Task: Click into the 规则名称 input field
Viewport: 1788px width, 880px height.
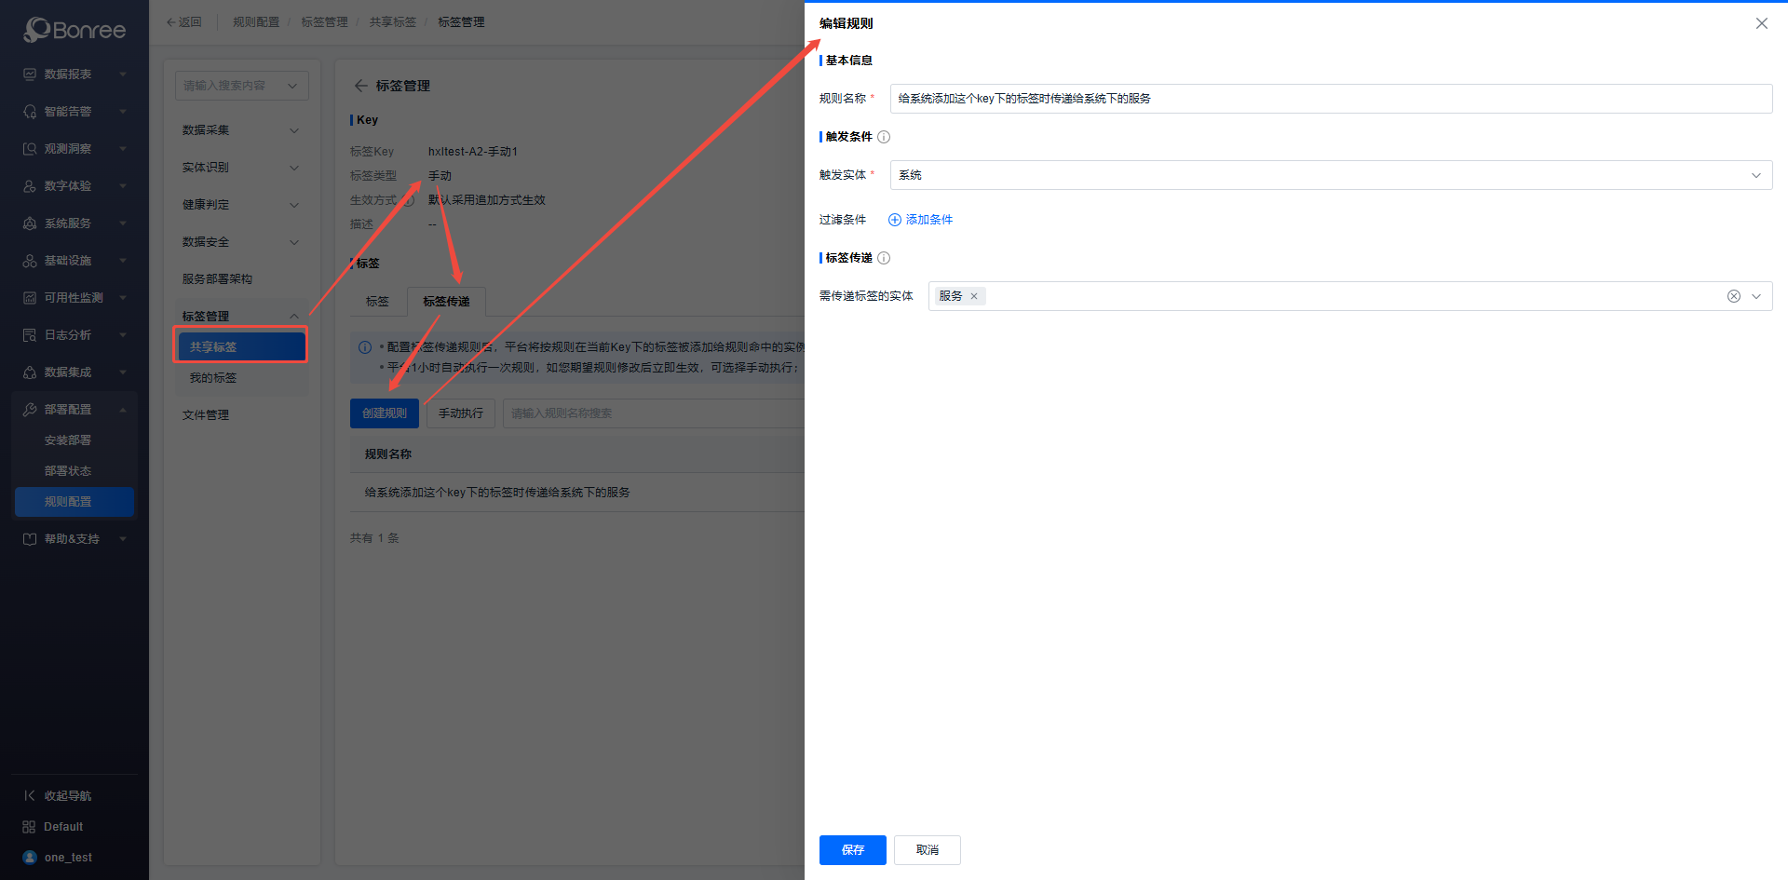Action: (1330, 99)
